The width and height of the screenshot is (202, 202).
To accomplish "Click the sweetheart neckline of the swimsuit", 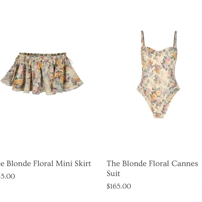I will coord(159,49).
